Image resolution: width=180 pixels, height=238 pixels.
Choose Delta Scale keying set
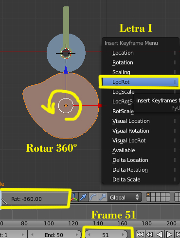coord(141,179)
